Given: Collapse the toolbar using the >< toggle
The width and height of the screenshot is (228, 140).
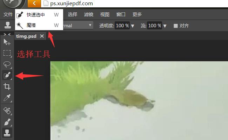Looking at the screenshot, I should (x=7, y=34).
